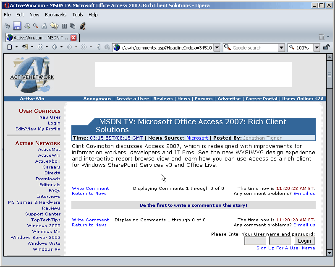Click the wand icon next to reload
335x267 pixels.
point(99,47)
